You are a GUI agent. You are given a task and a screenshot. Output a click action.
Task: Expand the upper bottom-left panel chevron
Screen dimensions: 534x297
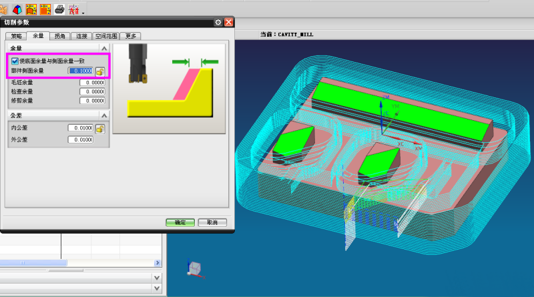pyautogui.click(x=157, y=277)
